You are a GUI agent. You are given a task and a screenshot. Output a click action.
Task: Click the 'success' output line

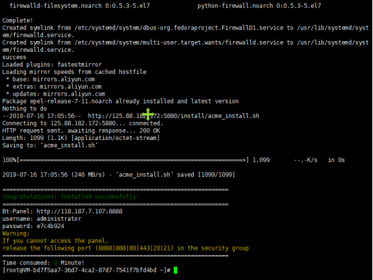point(14,57)
